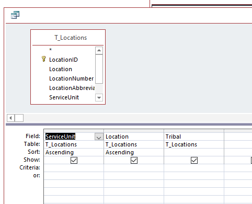
Task: Click Criteria cell under ServiceUnit
Action: (74, 168)
